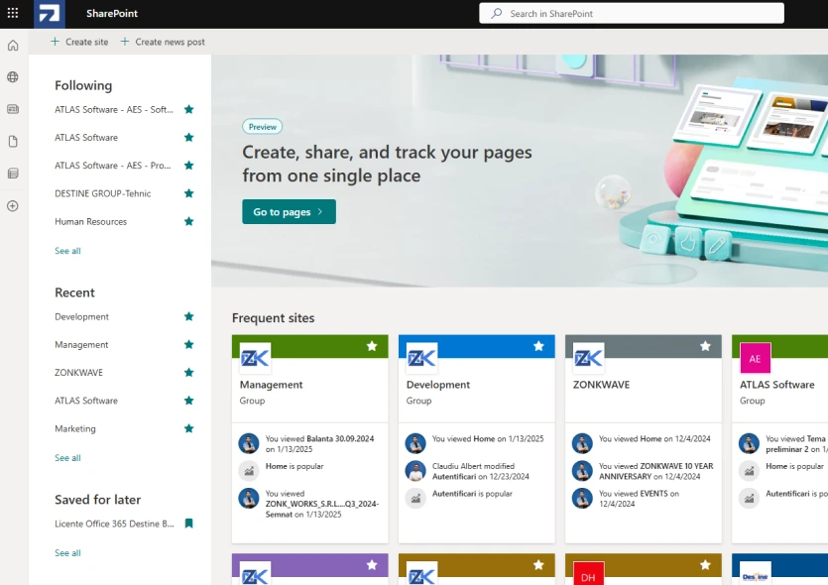Open See all under Recent
Viewport: 828px width, 585px height.
coord(67,458)
